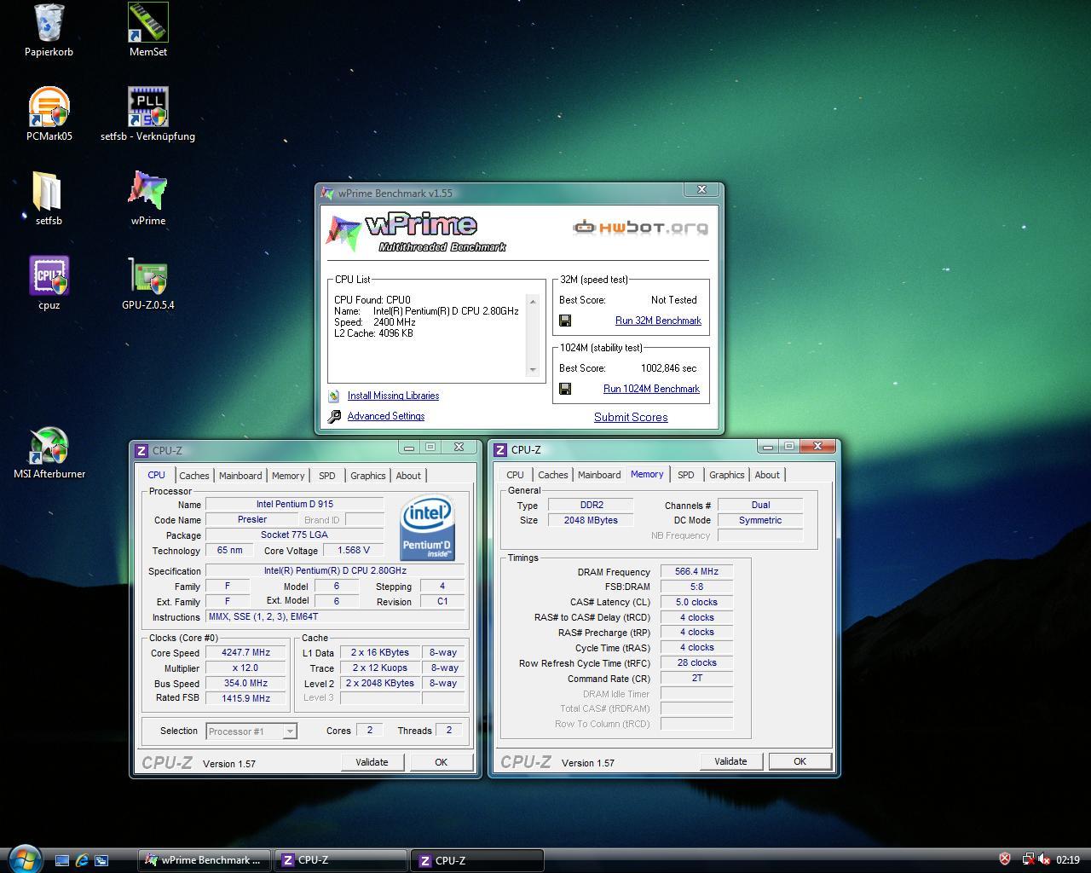The height and width of the screenshot is (873, 1091).
Task: Switch to Mainboard tab in left CPU-Z window
Action: pyautogui.click(x=240, y=476)
